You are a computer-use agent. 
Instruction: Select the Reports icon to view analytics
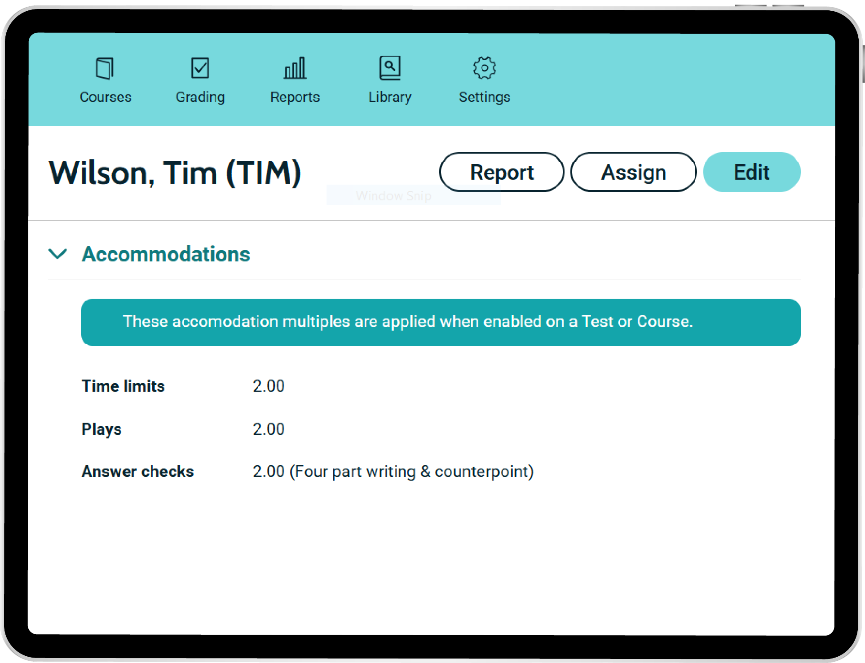pyautogui.click(x=295, y=68)
